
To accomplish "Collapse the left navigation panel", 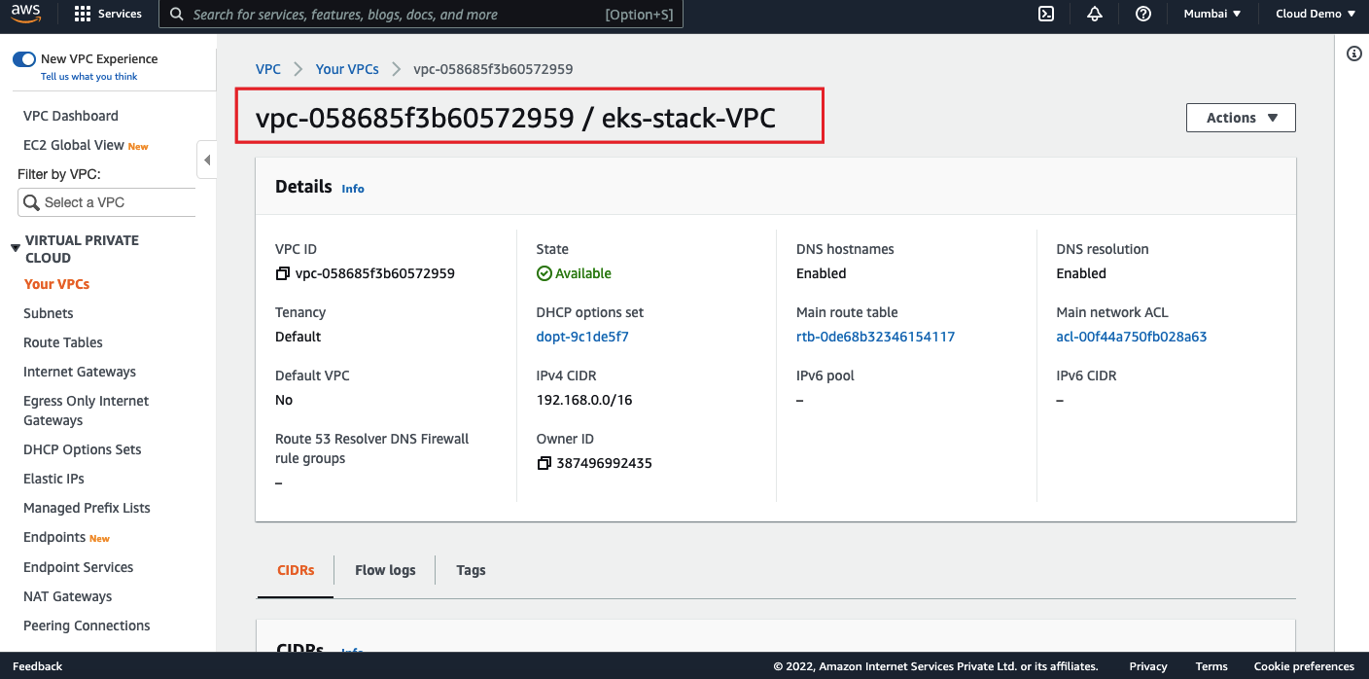I will pos(206,160).
